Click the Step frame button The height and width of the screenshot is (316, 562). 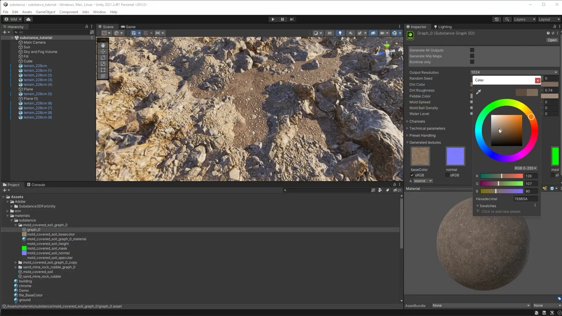pos(292,19)
